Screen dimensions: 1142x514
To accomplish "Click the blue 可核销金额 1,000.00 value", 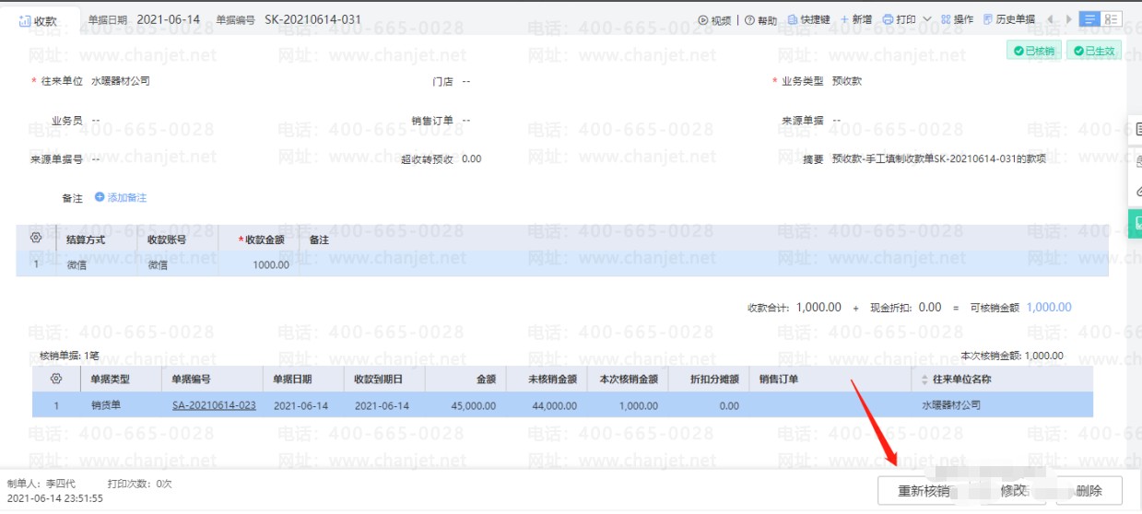I will (x=1049, y=308).
